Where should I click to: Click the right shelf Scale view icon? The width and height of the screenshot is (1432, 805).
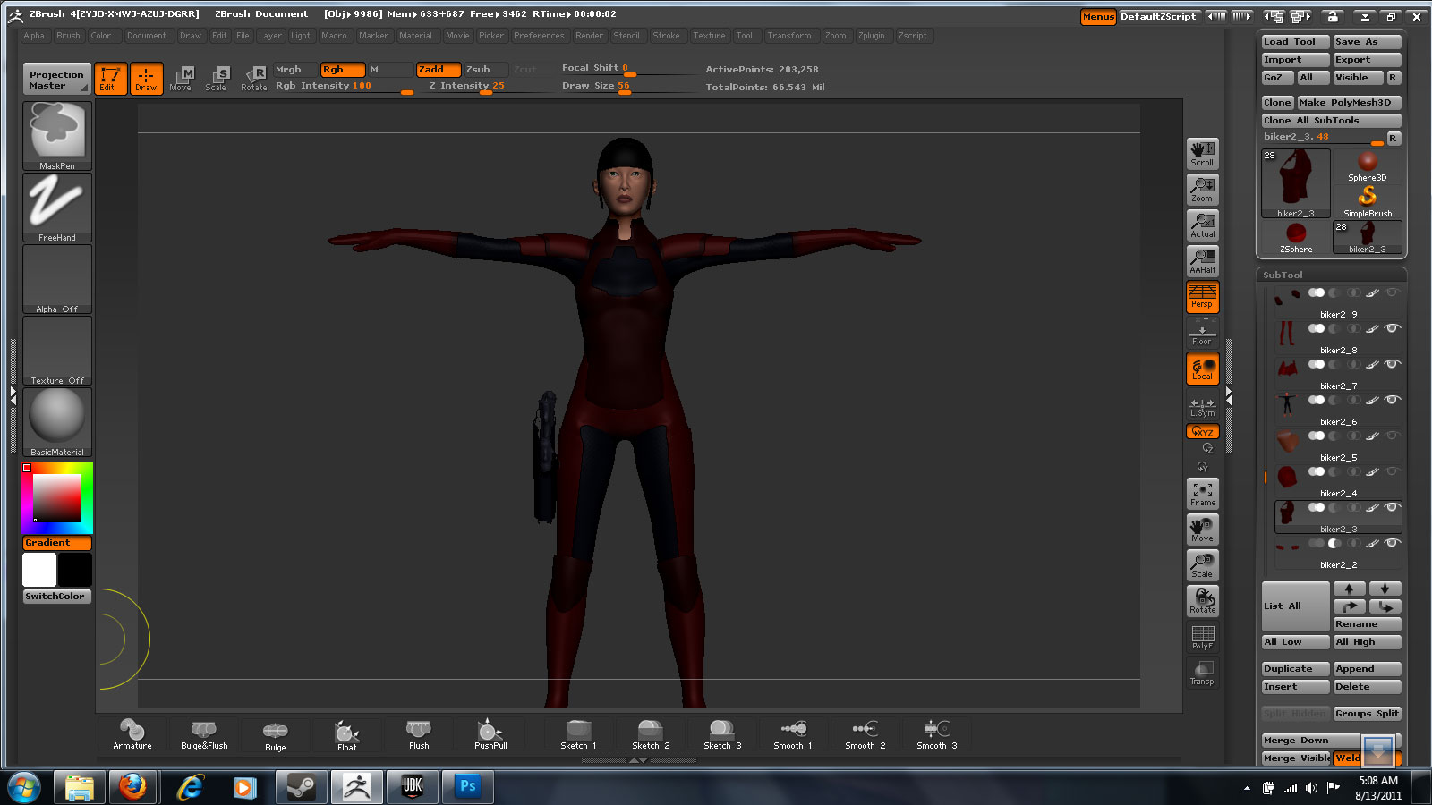(1202, 565)
